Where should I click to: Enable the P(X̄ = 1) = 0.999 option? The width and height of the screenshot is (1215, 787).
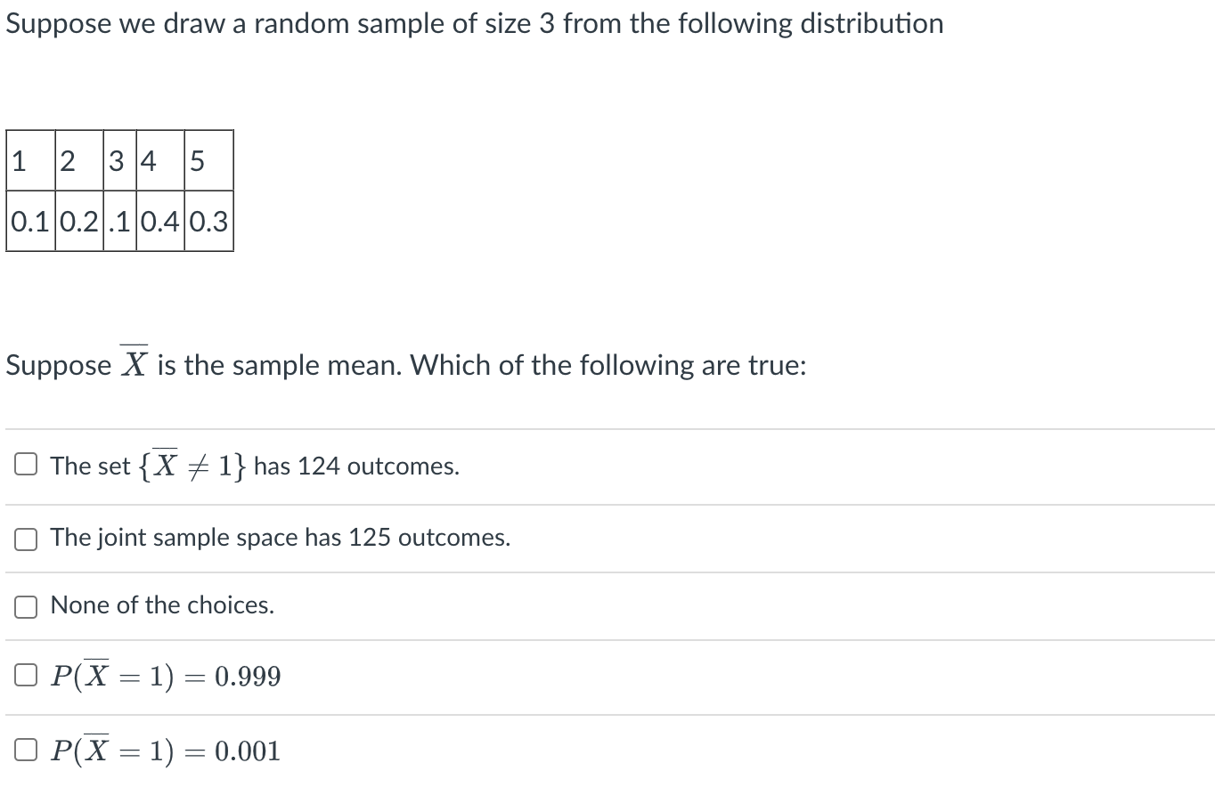(x=25, y=675)
